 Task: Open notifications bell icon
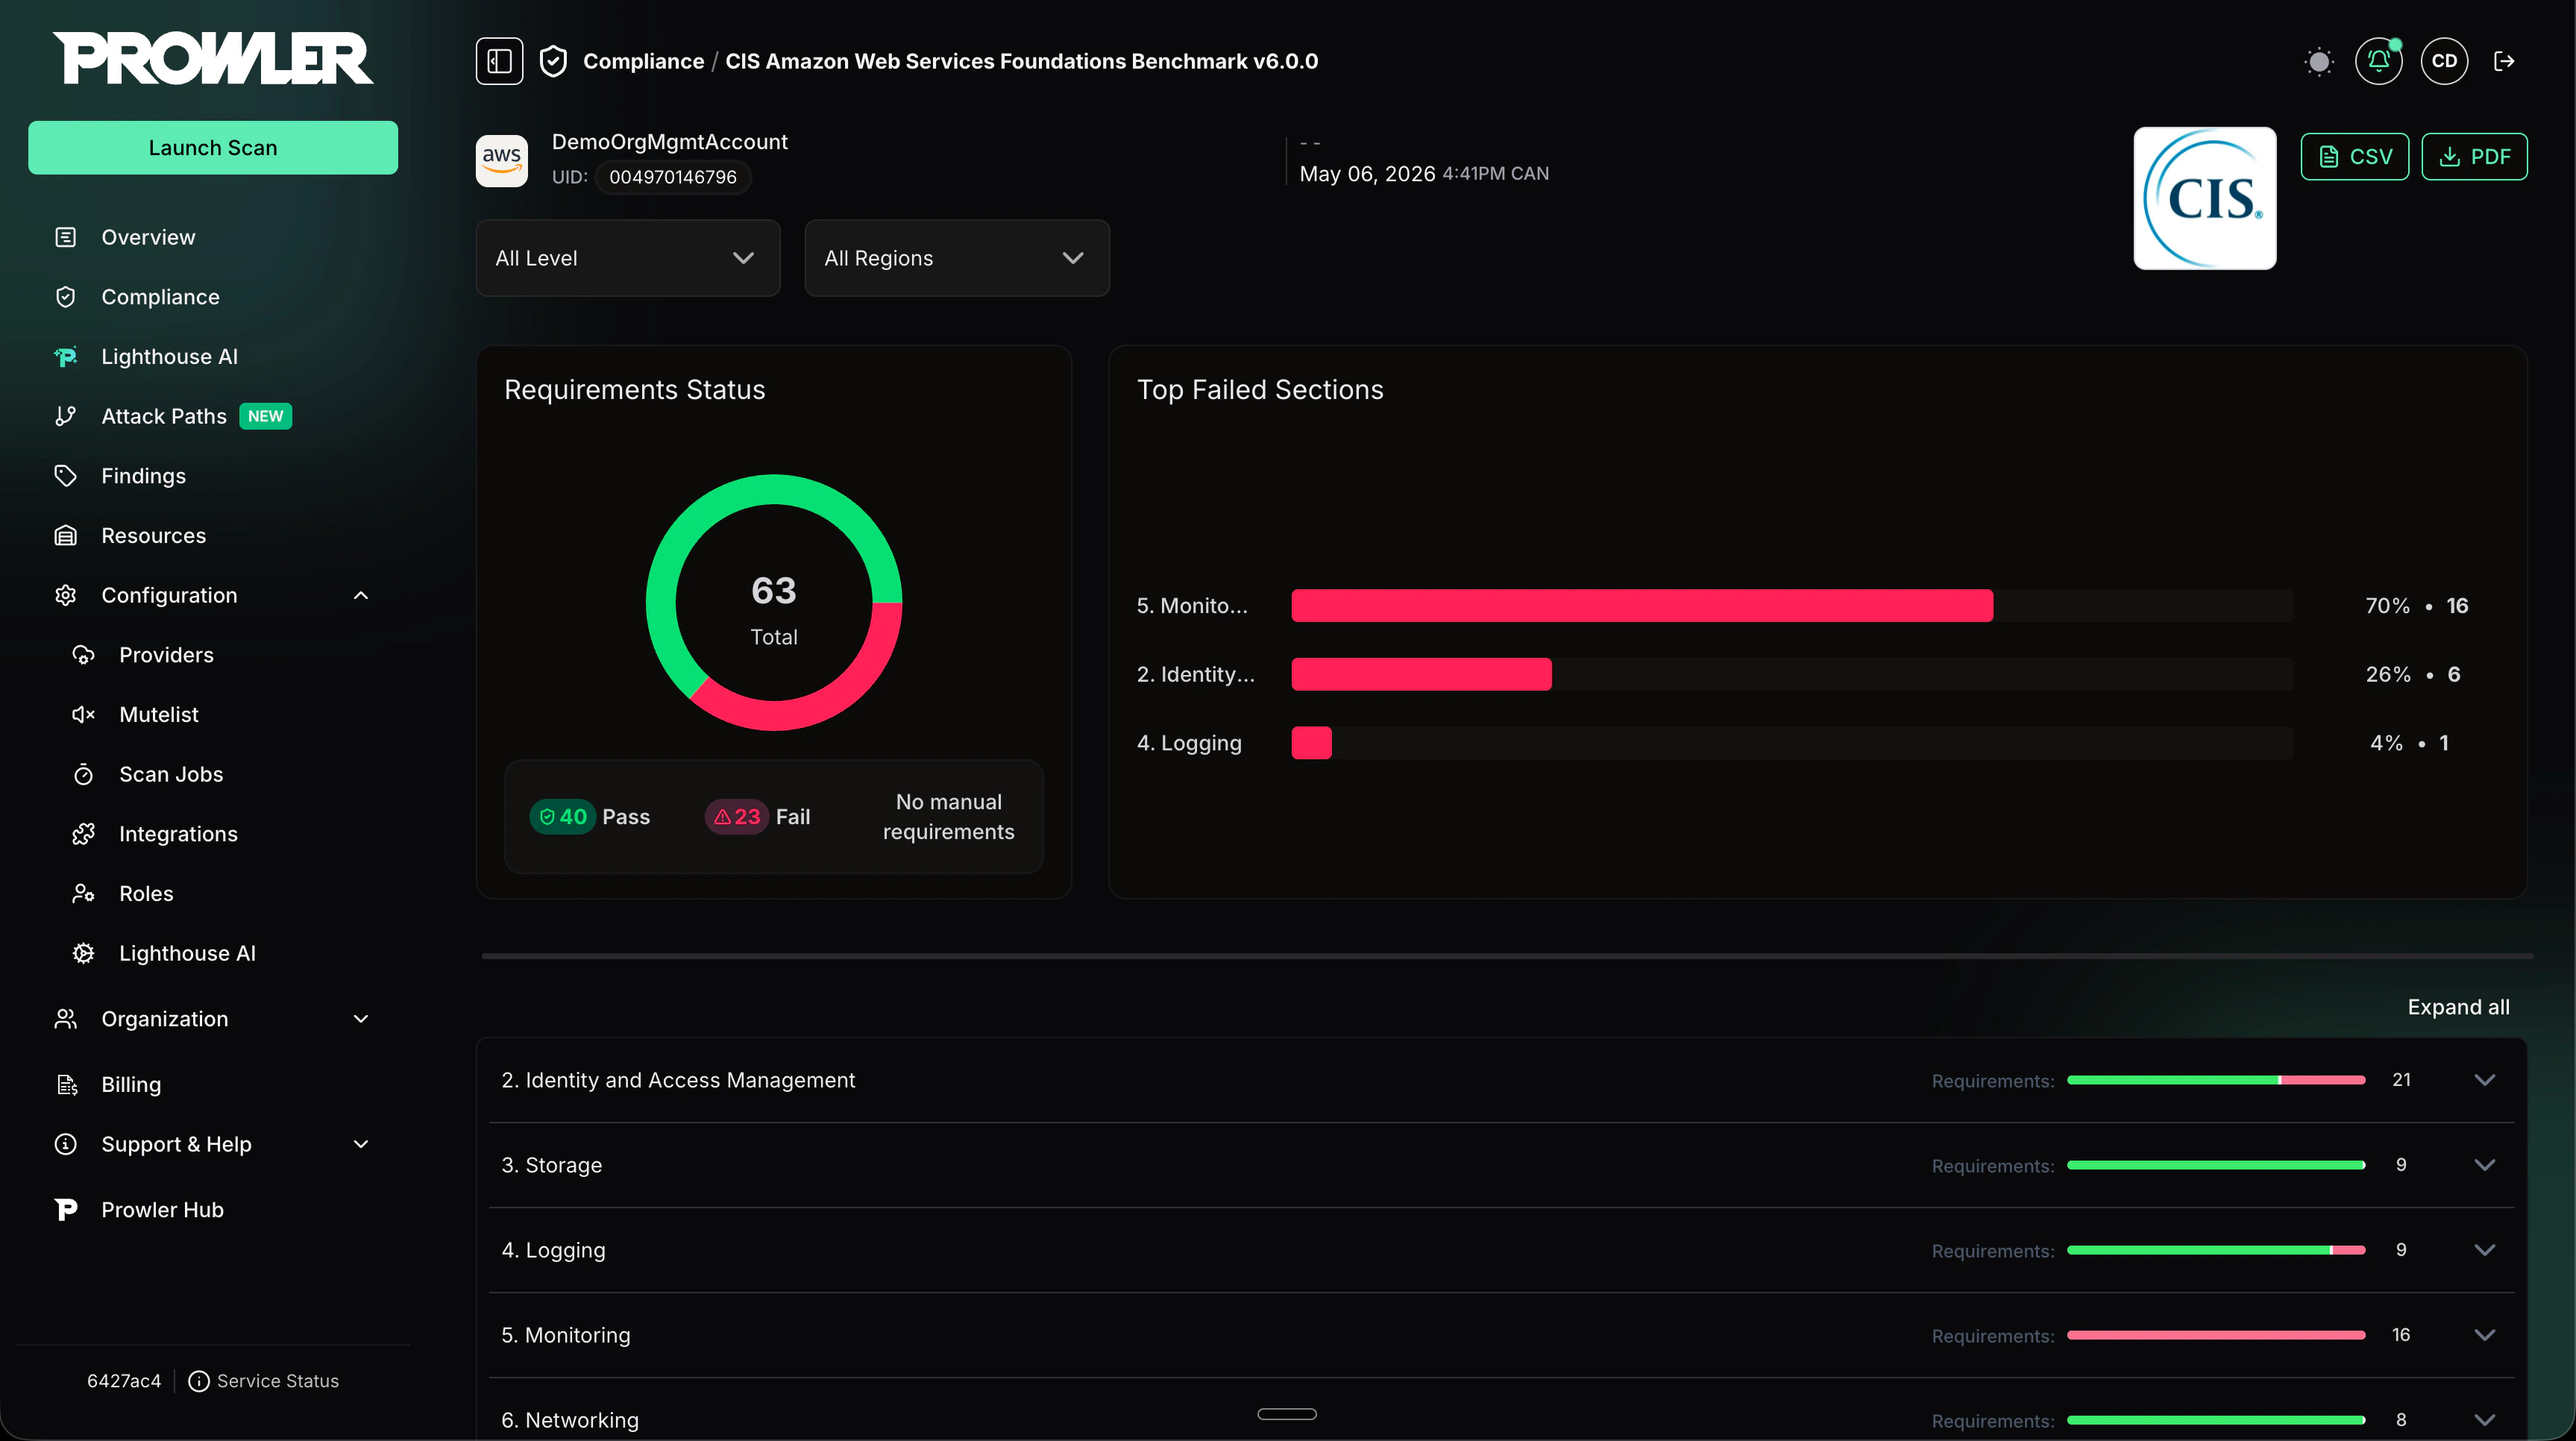tap(2378, 61)
